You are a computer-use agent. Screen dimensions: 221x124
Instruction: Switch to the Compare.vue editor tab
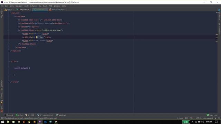click(23, 10)
